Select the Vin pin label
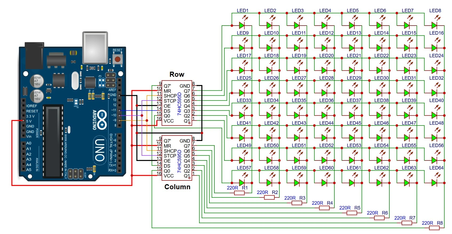This screenshot has width=452, height=234. click(29, 136)
